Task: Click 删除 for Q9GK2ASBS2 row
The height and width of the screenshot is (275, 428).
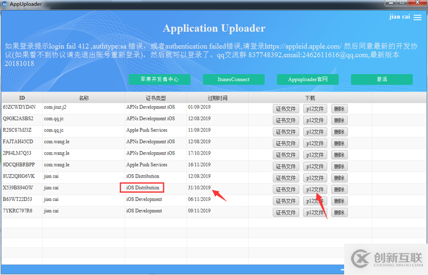Action: [x=340, y=120]
